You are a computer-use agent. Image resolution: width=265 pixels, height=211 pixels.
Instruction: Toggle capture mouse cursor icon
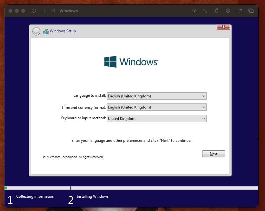(x=194, y=11)
